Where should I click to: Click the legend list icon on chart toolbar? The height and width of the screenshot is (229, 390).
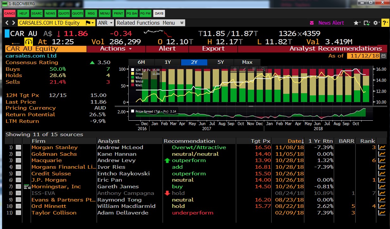tap(254, 69)
